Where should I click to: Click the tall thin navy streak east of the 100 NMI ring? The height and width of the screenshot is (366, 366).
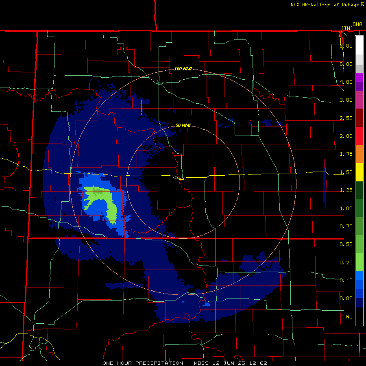coord(325,184)
